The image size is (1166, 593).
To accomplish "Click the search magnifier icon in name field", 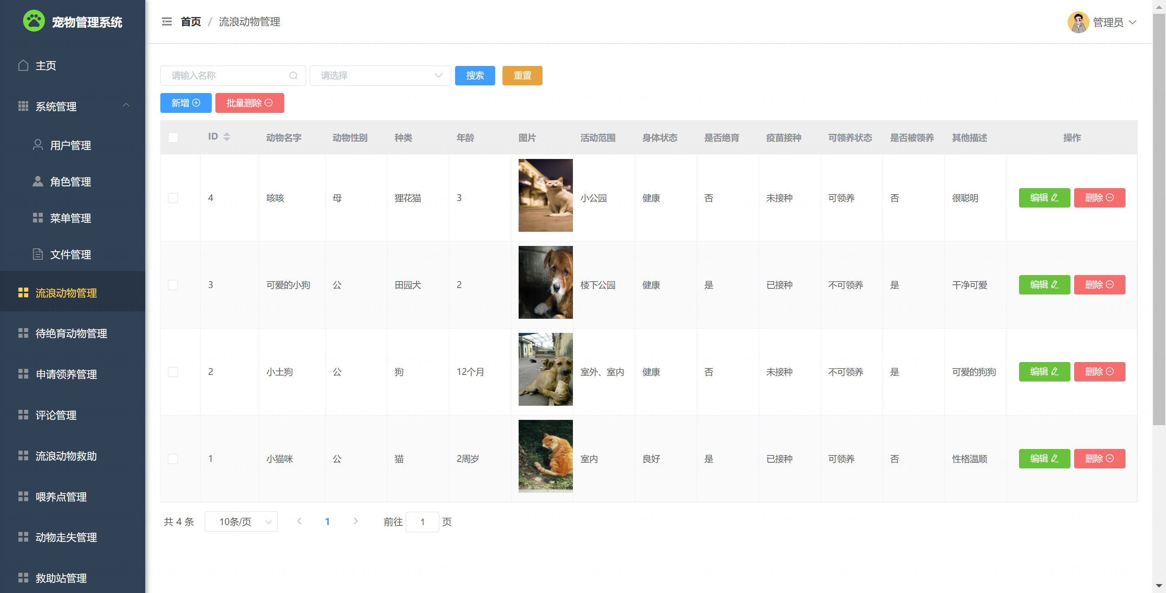I will tap(293, 76).
